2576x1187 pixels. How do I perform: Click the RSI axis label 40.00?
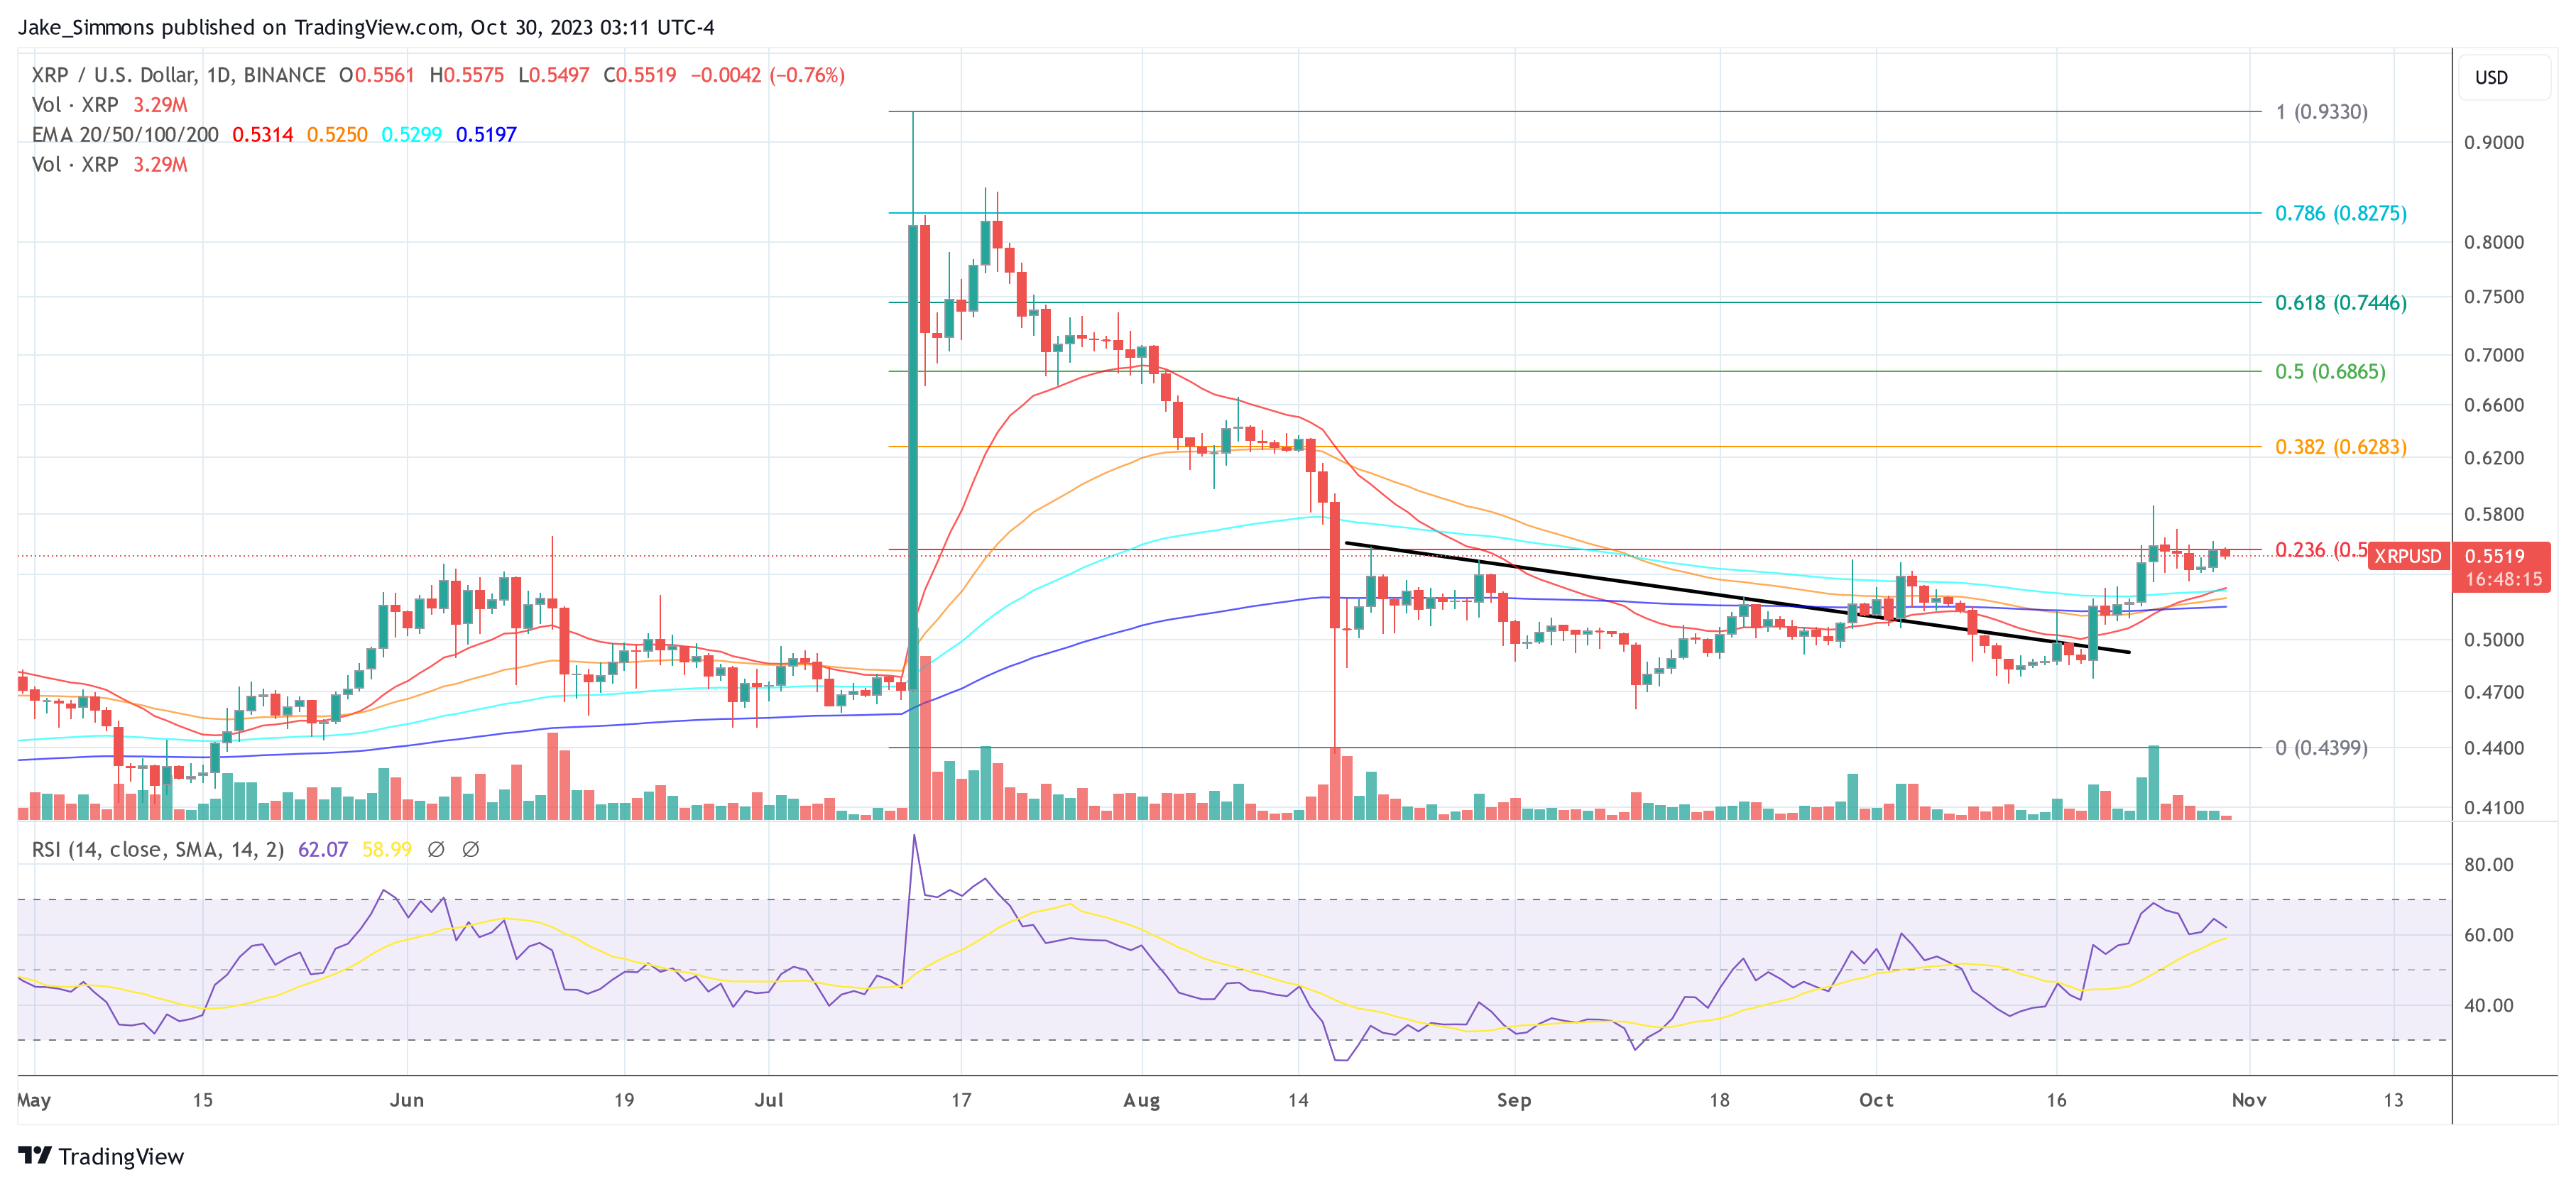tap(2488, 1005)
